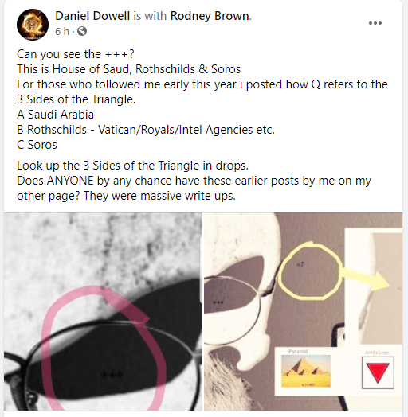Click the +++ mark in pink-circled lens
This screenshot has width=408, height=417.
112,375
